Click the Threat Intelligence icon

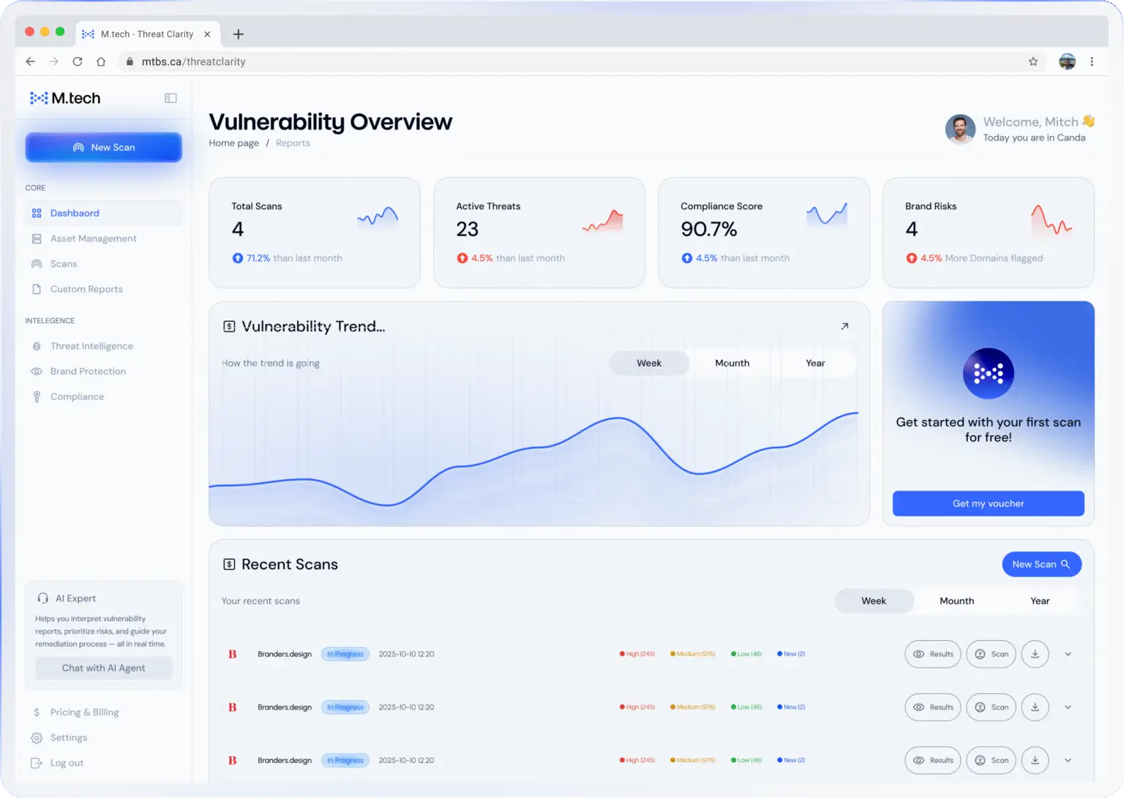[x=37, y=346]
